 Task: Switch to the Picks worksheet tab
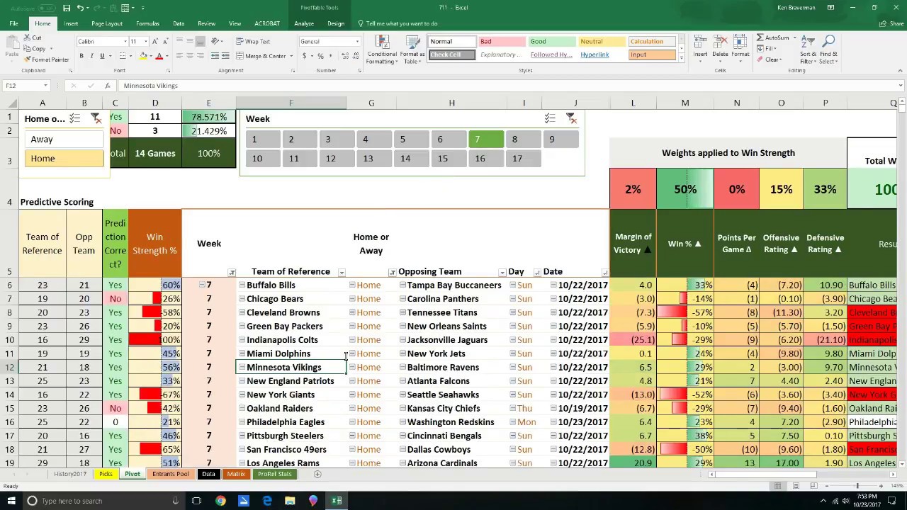(x=106, y=474)
